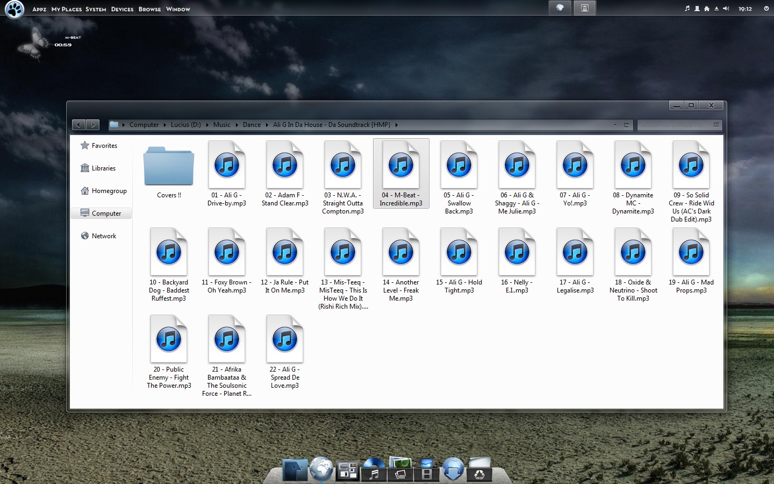Click the home tray icon
Screen dimensions: 774x484
click(707, 9)
